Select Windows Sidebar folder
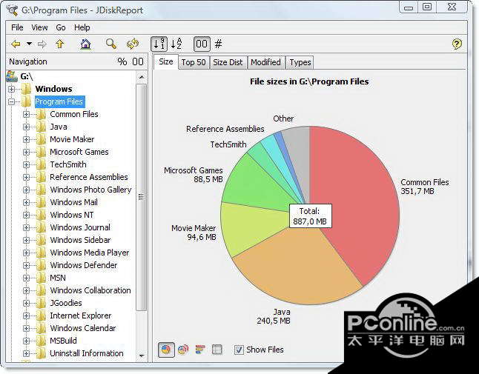 tap(80, 240)
